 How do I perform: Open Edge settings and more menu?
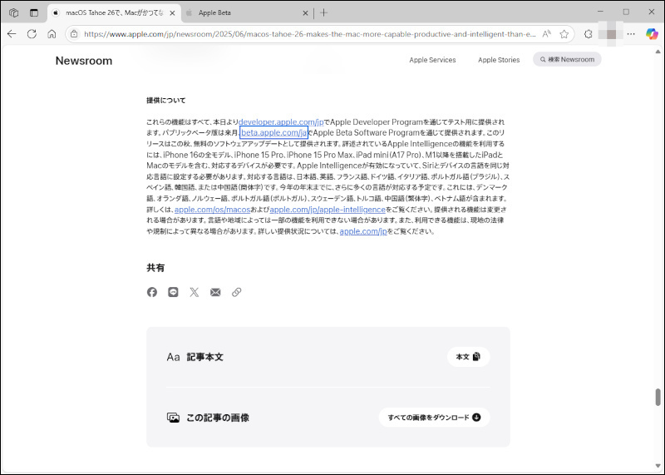pos(631,34)
